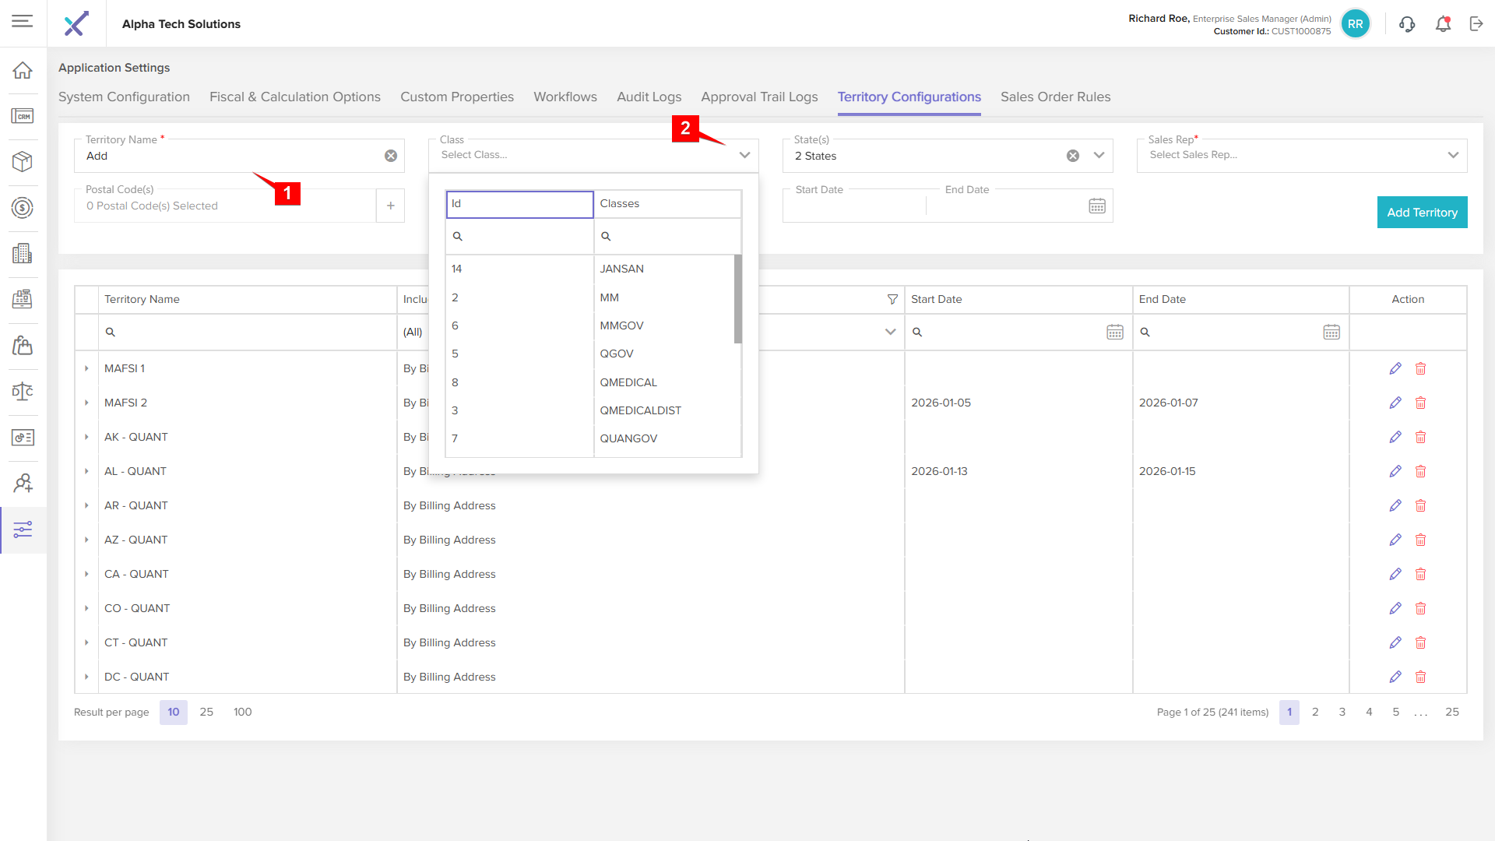Click the support headset icon
1495x841 pixels.
click(x=1406, y=24)
